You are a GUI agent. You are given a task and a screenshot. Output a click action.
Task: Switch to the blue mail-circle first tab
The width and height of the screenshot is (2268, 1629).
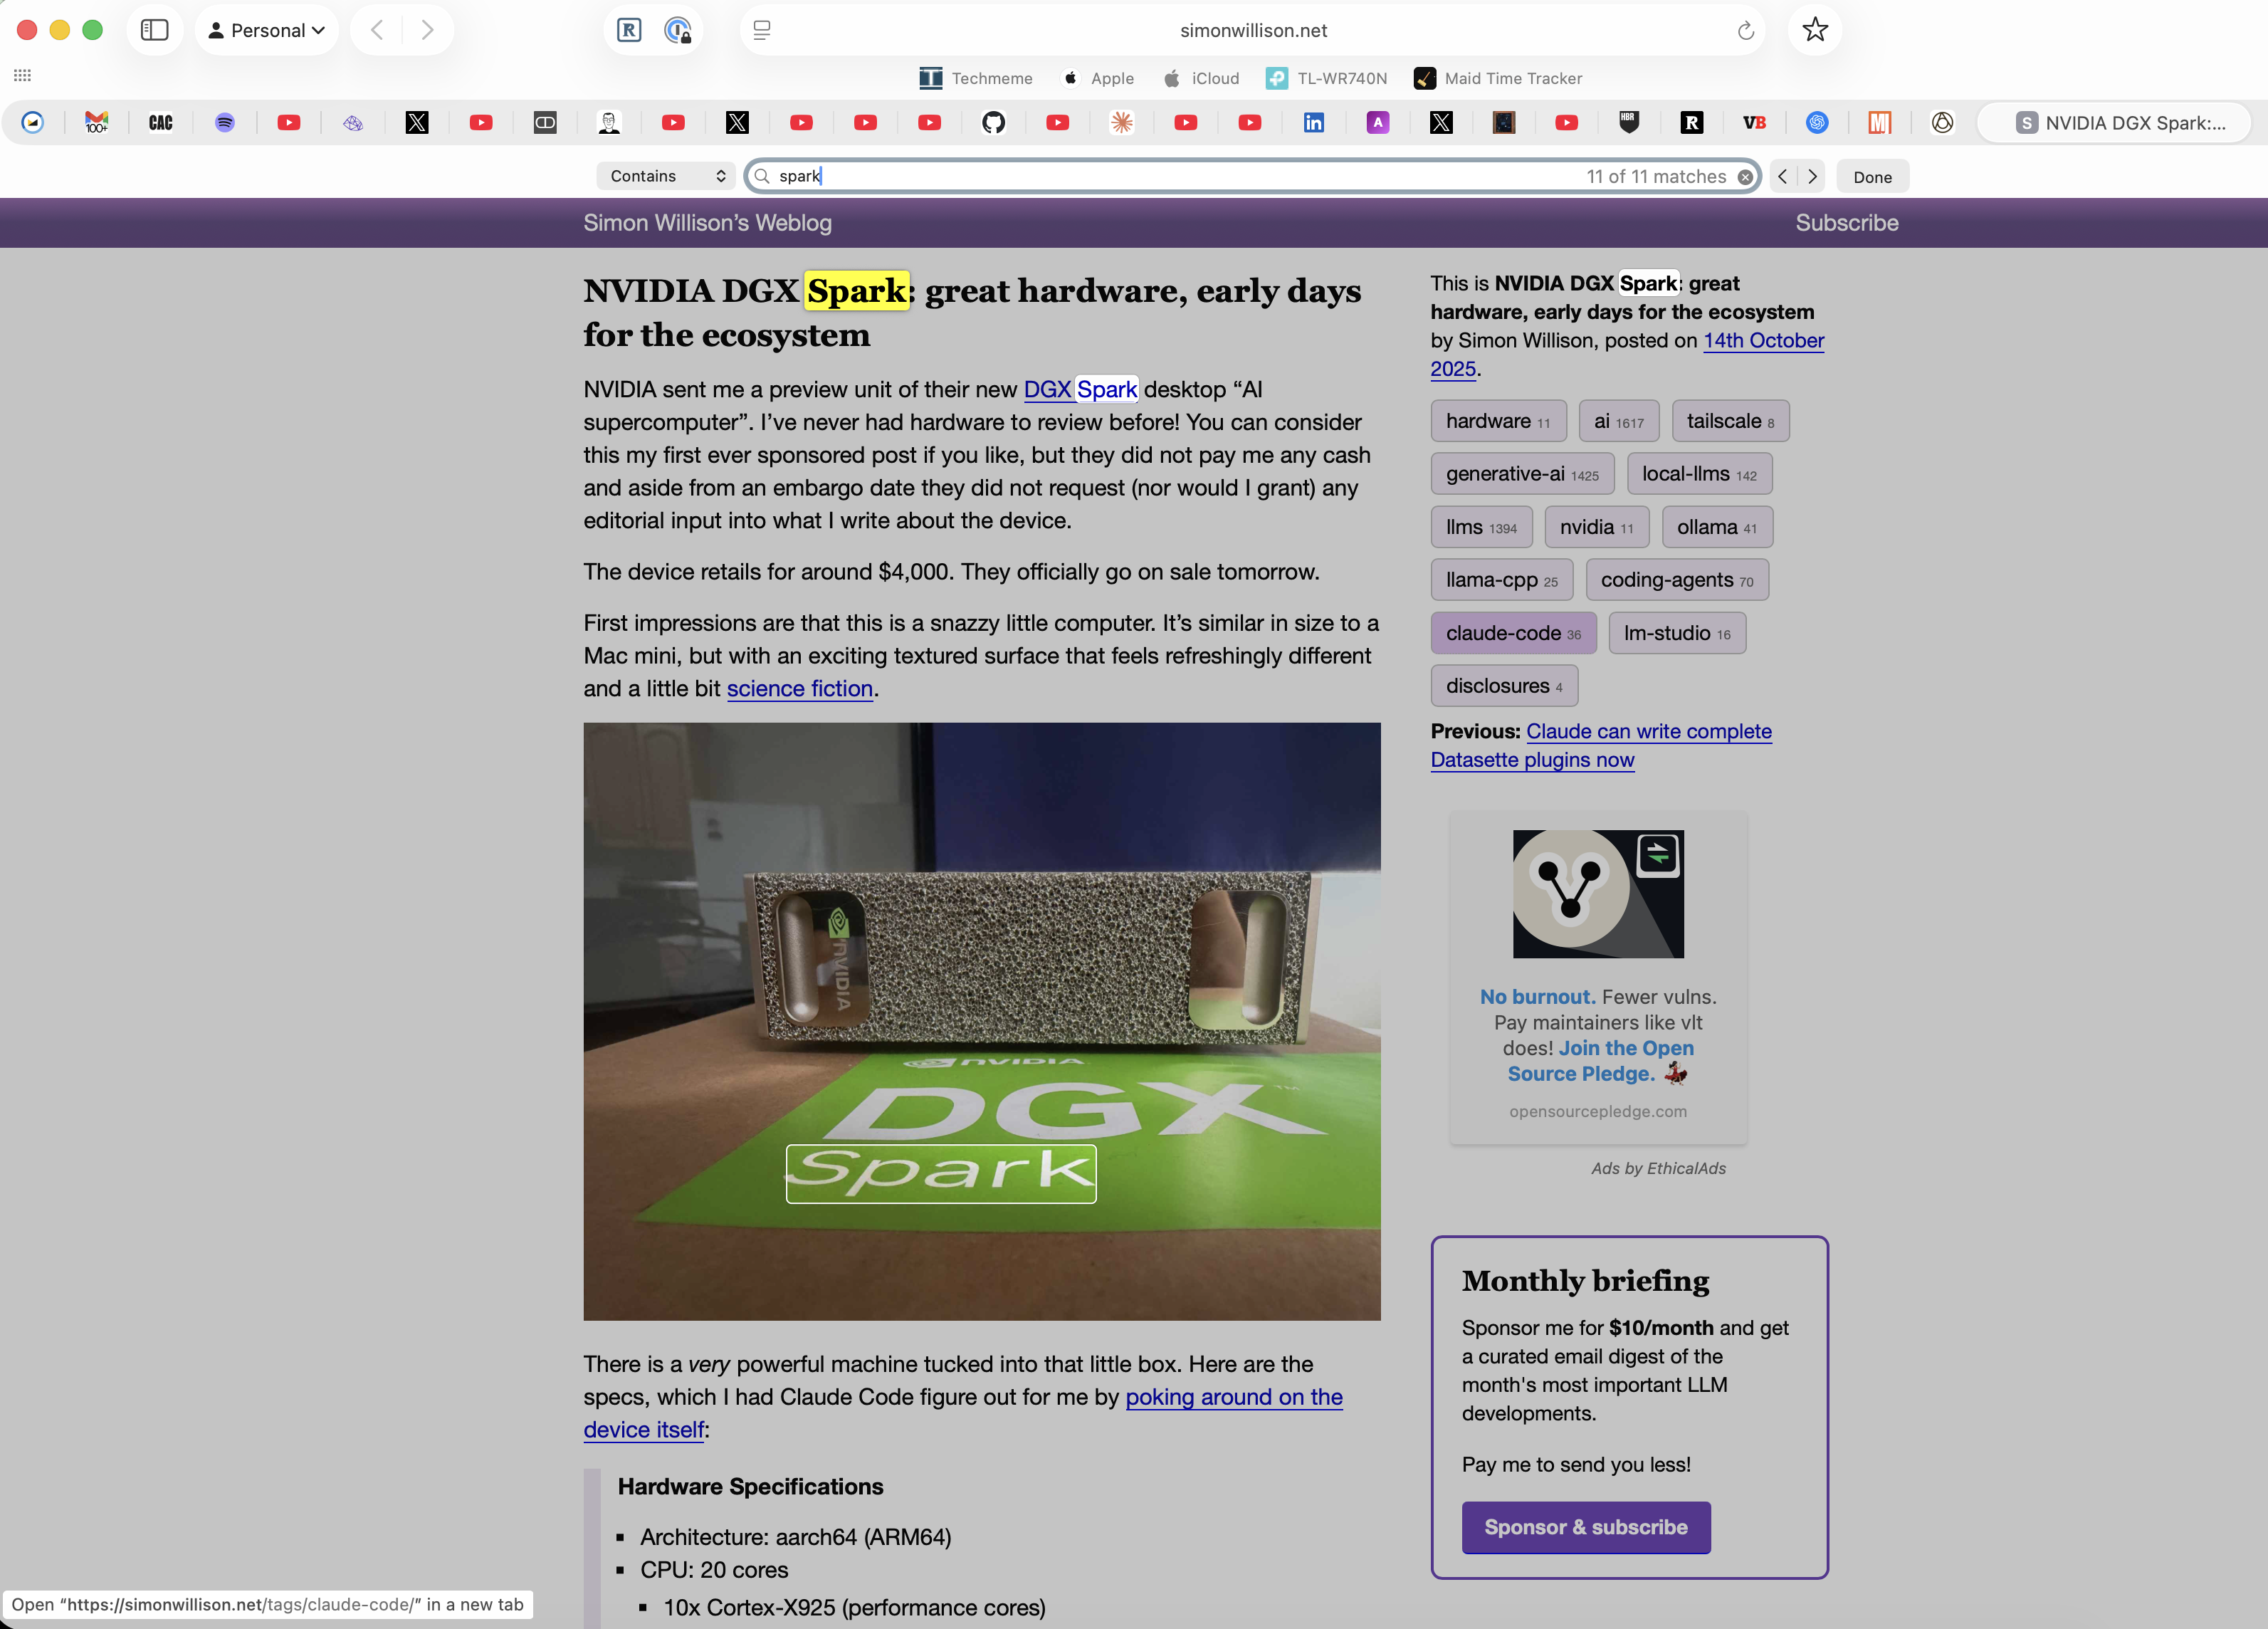(33, 122)
